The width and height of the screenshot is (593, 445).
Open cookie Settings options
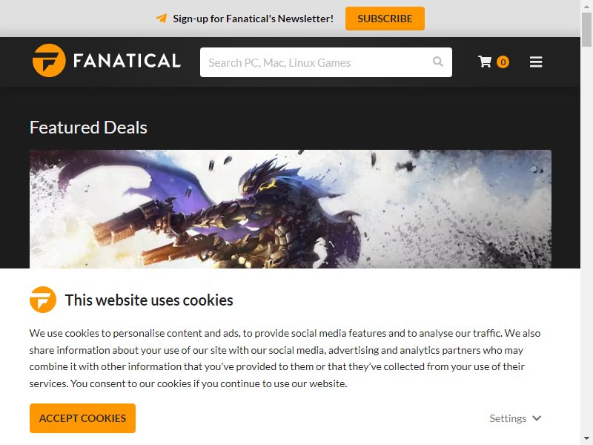click(515, 418)
